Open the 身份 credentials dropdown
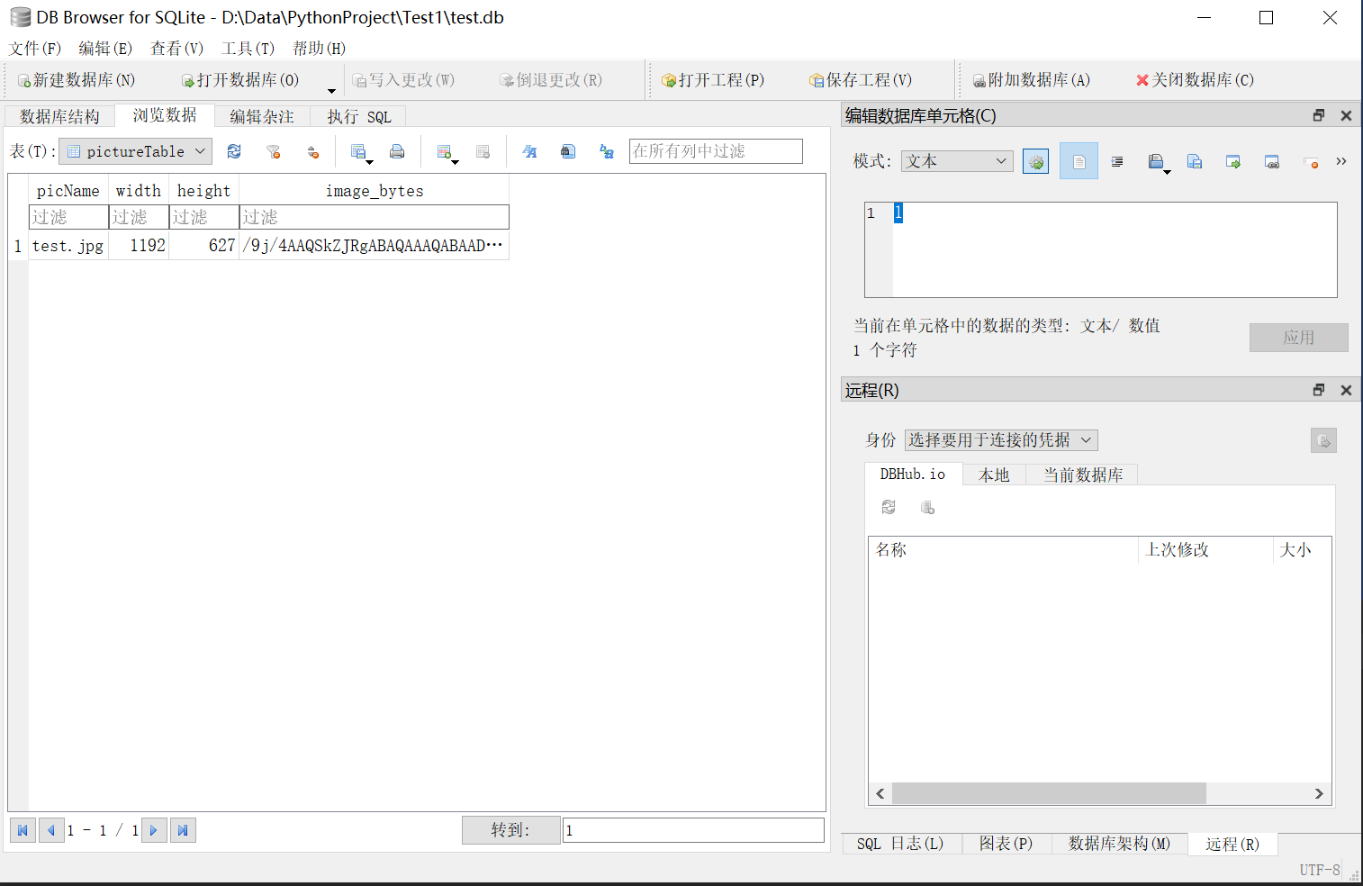 click(x=1001, y=439)
